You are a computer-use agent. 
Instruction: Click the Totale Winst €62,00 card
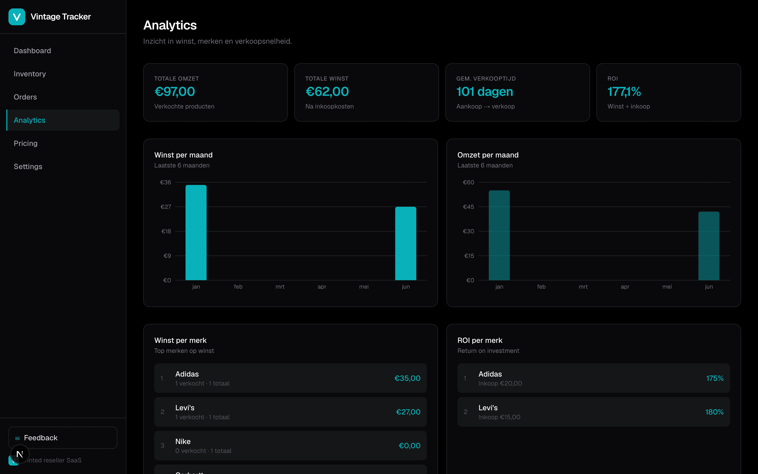(366, 92)
